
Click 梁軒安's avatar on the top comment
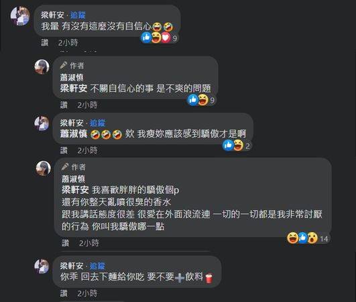20,15
